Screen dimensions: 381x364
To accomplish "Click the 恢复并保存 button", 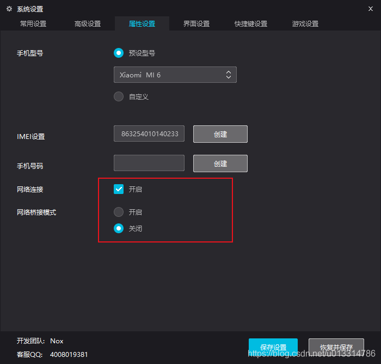I will (336, 347).
